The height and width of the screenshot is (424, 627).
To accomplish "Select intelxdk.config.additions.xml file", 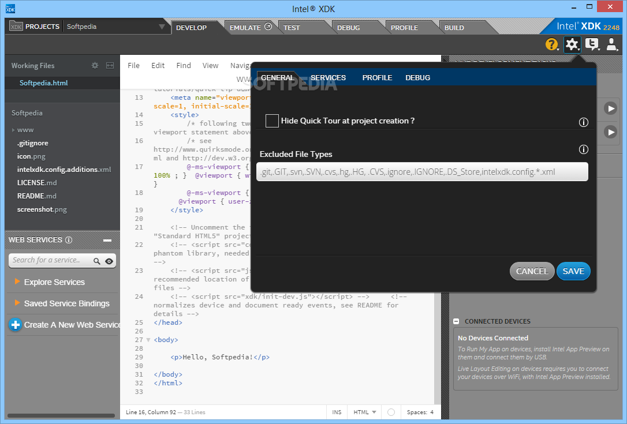I will (x=64, y=170).
